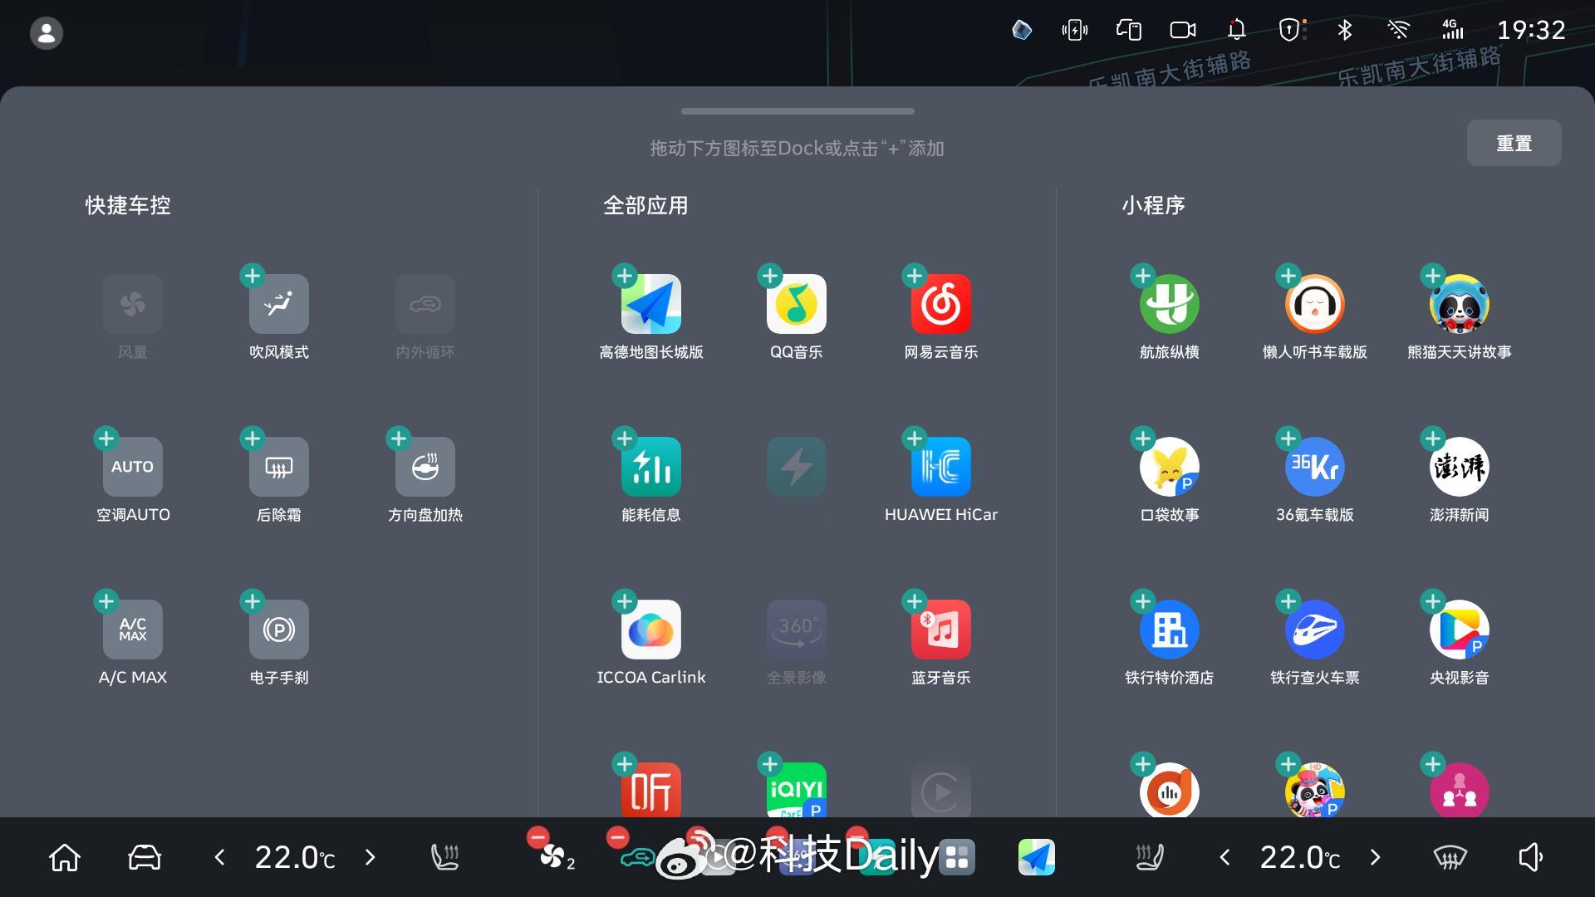Add 空调AUTO control to Dock
This screenshot has height=897, width=1595.
(x=106, y=439)
